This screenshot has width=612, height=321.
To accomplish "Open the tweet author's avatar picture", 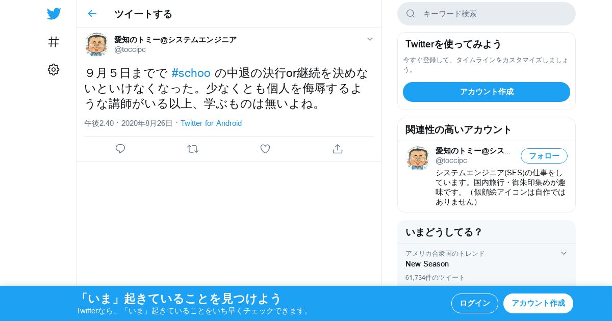I will (x=96, y=44).
